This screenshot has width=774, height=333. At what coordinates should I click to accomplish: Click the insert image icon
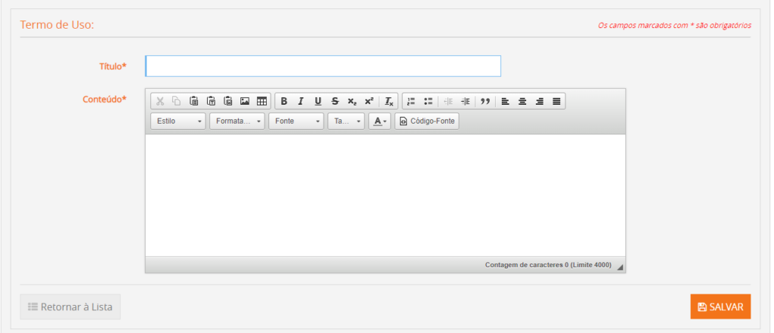click(x=245, y=101)
